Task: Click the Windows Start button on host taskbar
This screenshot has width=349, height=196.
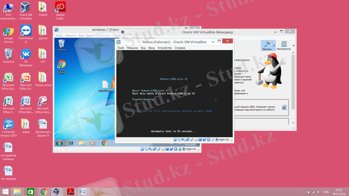Action: (5, 192)
